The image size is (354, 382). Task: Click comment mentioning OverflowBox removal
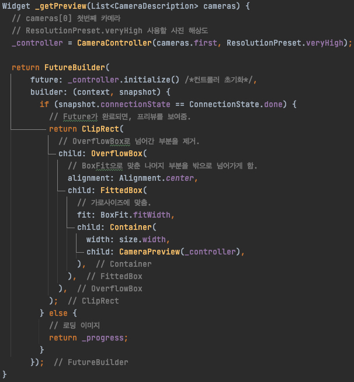click(129, 141)
